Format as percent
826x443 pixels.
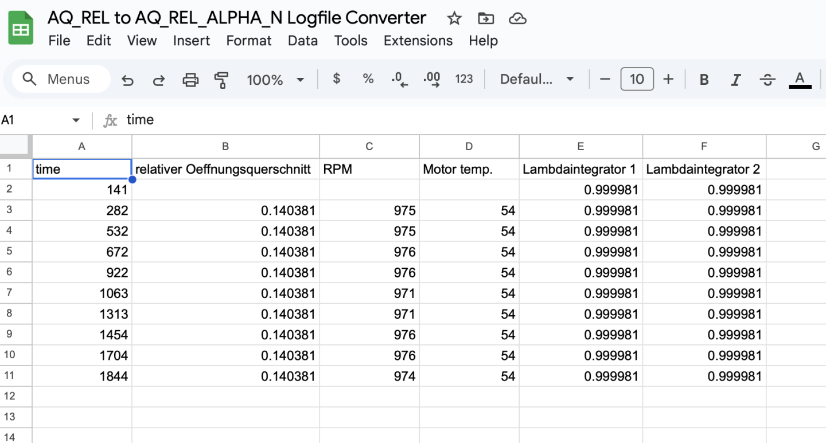tap(368, 79)
